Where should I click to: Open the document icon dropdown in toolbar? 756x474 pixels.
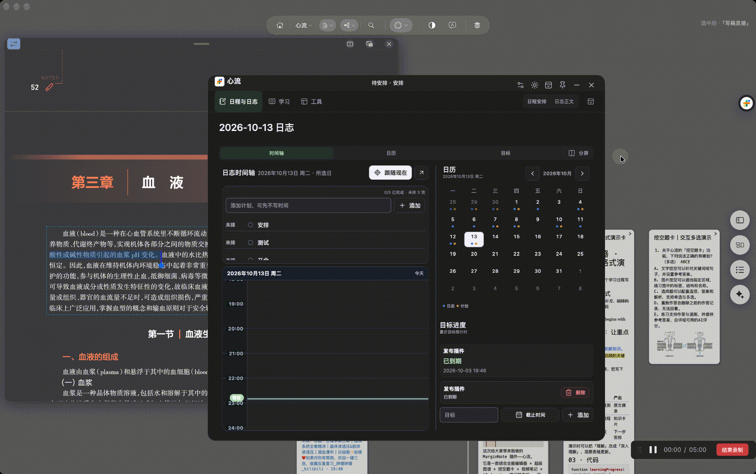point(328,25)
